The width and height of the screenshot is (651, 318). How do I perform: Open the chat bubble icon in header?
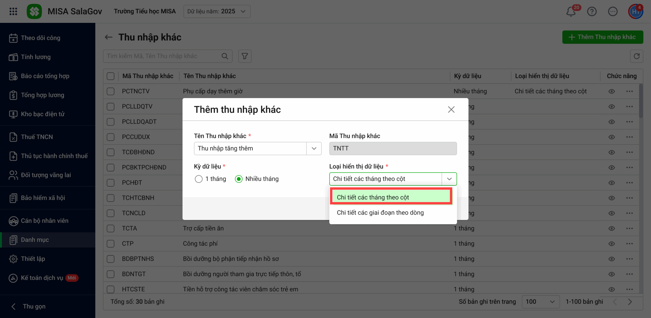613,12
